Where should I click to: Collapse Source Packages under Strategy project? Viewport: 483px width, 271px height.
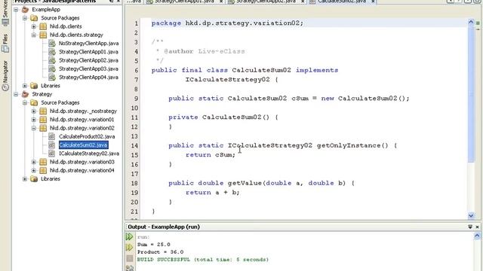[25, 102]
